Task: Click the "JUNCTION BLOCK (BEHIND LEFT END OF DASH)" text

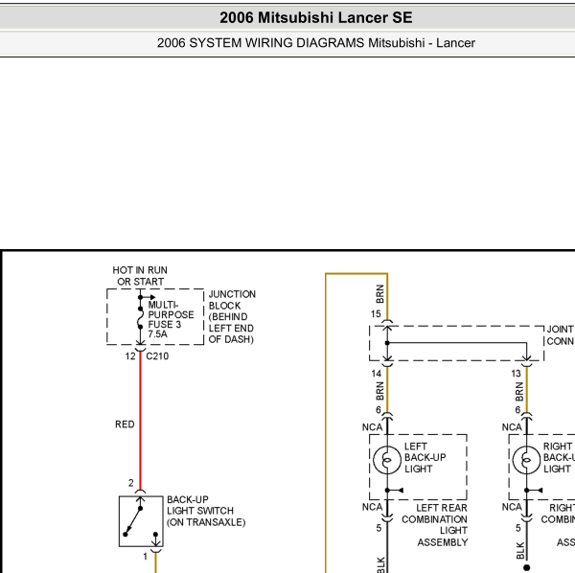Action: click(232, 317)
